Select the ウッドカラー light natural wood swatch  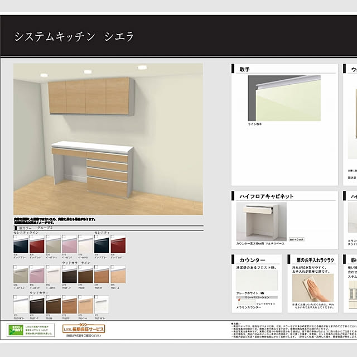[85, 305]
